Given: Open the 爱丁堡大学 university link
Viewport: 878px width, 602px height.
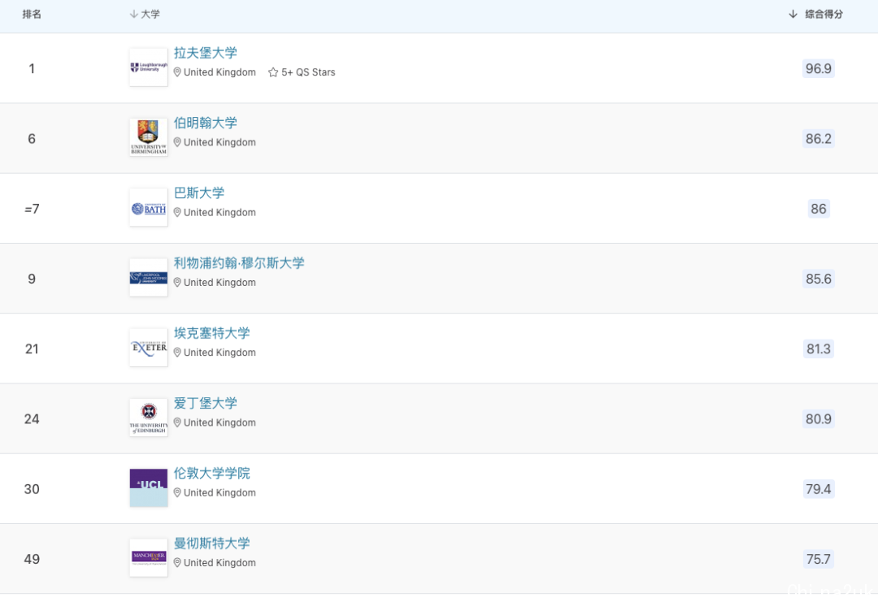Looking at the screenshot, I should (206, 404).
